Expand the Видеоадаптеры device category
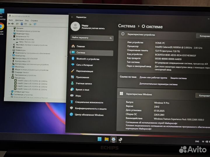Screen dimensions: 210x157 click(12, 33)
